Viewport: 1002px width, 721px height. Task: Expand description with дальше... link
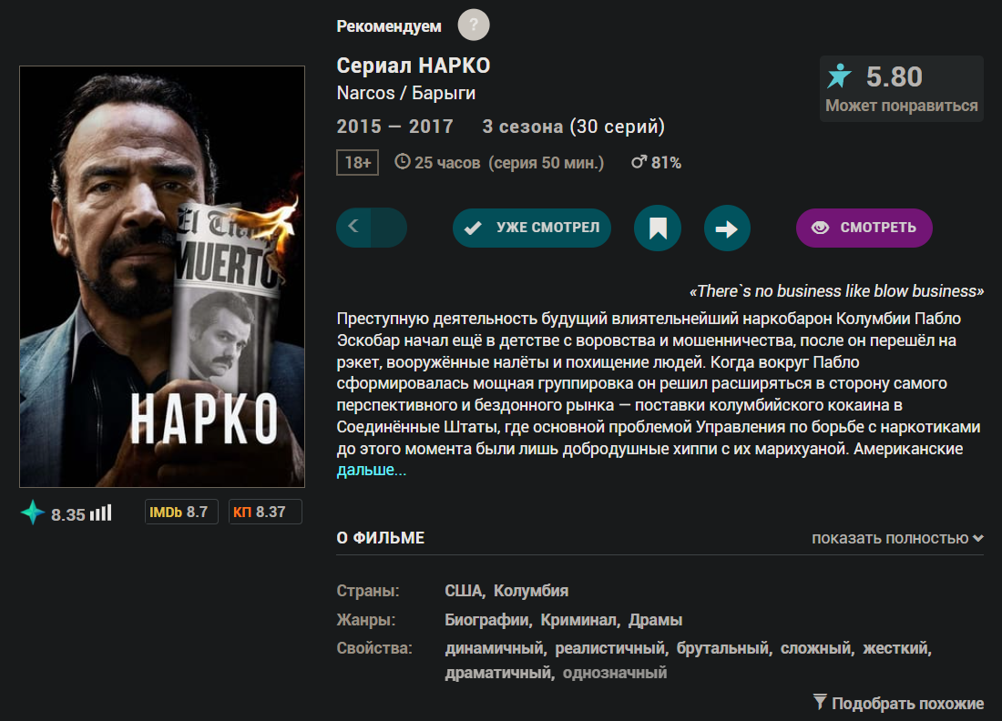click(x=372, y=470)
